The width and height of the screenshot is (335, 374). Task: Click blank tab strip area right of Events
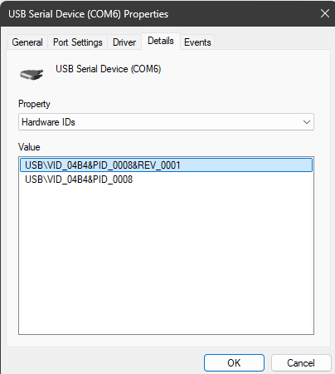tap(272, 42)
